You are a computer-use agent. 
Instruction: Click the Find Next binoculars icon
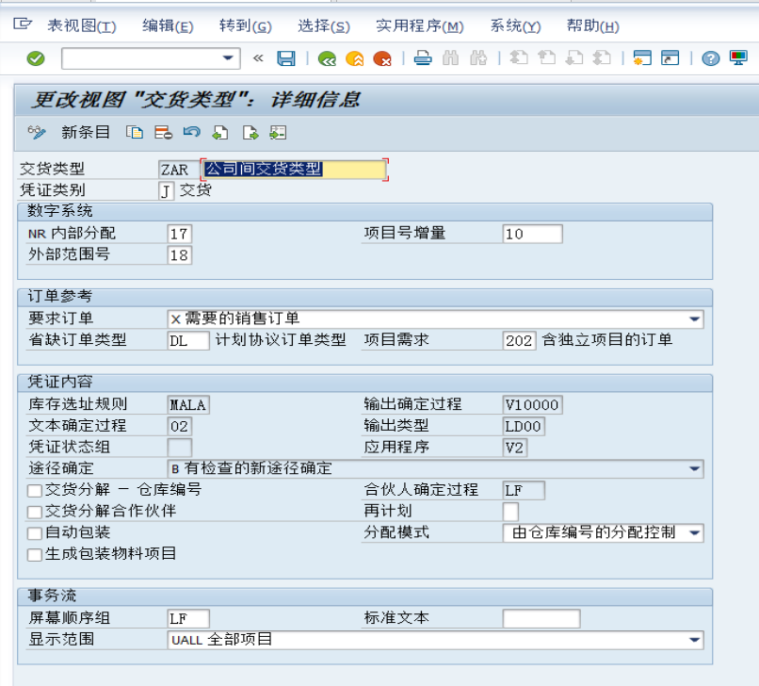(478, 58)
